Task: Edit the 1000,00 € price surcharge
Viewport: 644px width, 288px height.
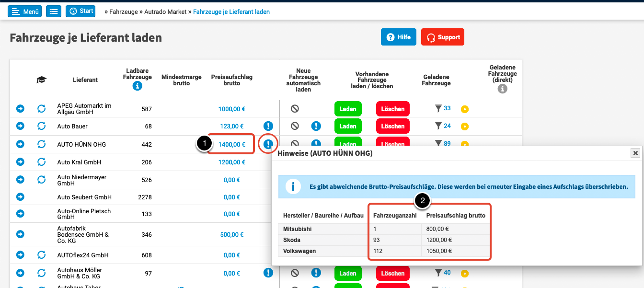Action: coord(231,109)
